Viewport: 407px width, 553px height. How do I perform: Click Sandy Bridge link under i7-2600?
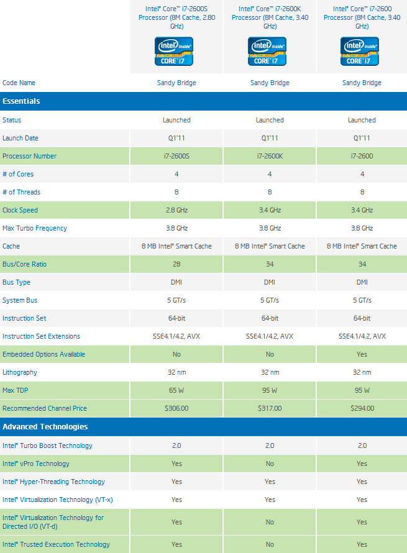(x=362, y=83)
